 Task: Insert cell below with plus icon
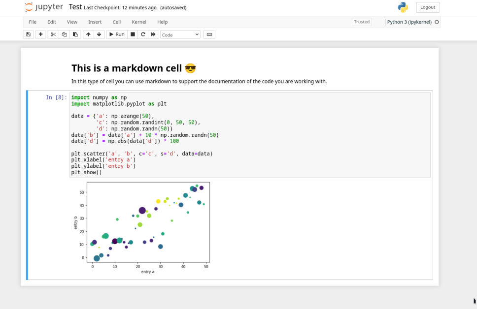(x=40, y=34)
